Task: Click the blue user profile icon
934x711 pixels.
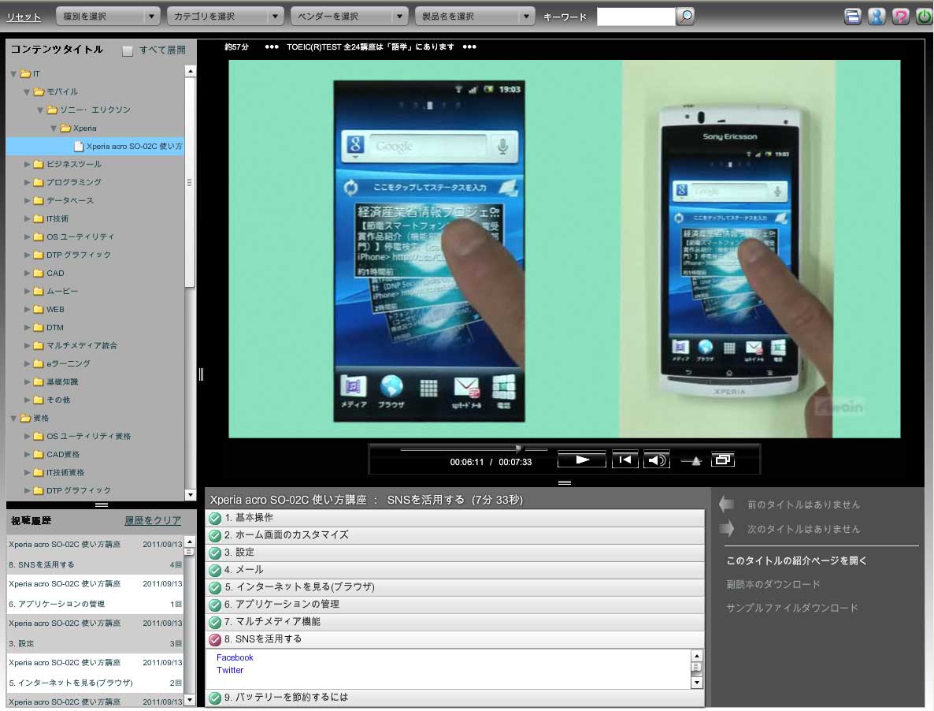Action: pyautogui.click(x=876, y=17)
